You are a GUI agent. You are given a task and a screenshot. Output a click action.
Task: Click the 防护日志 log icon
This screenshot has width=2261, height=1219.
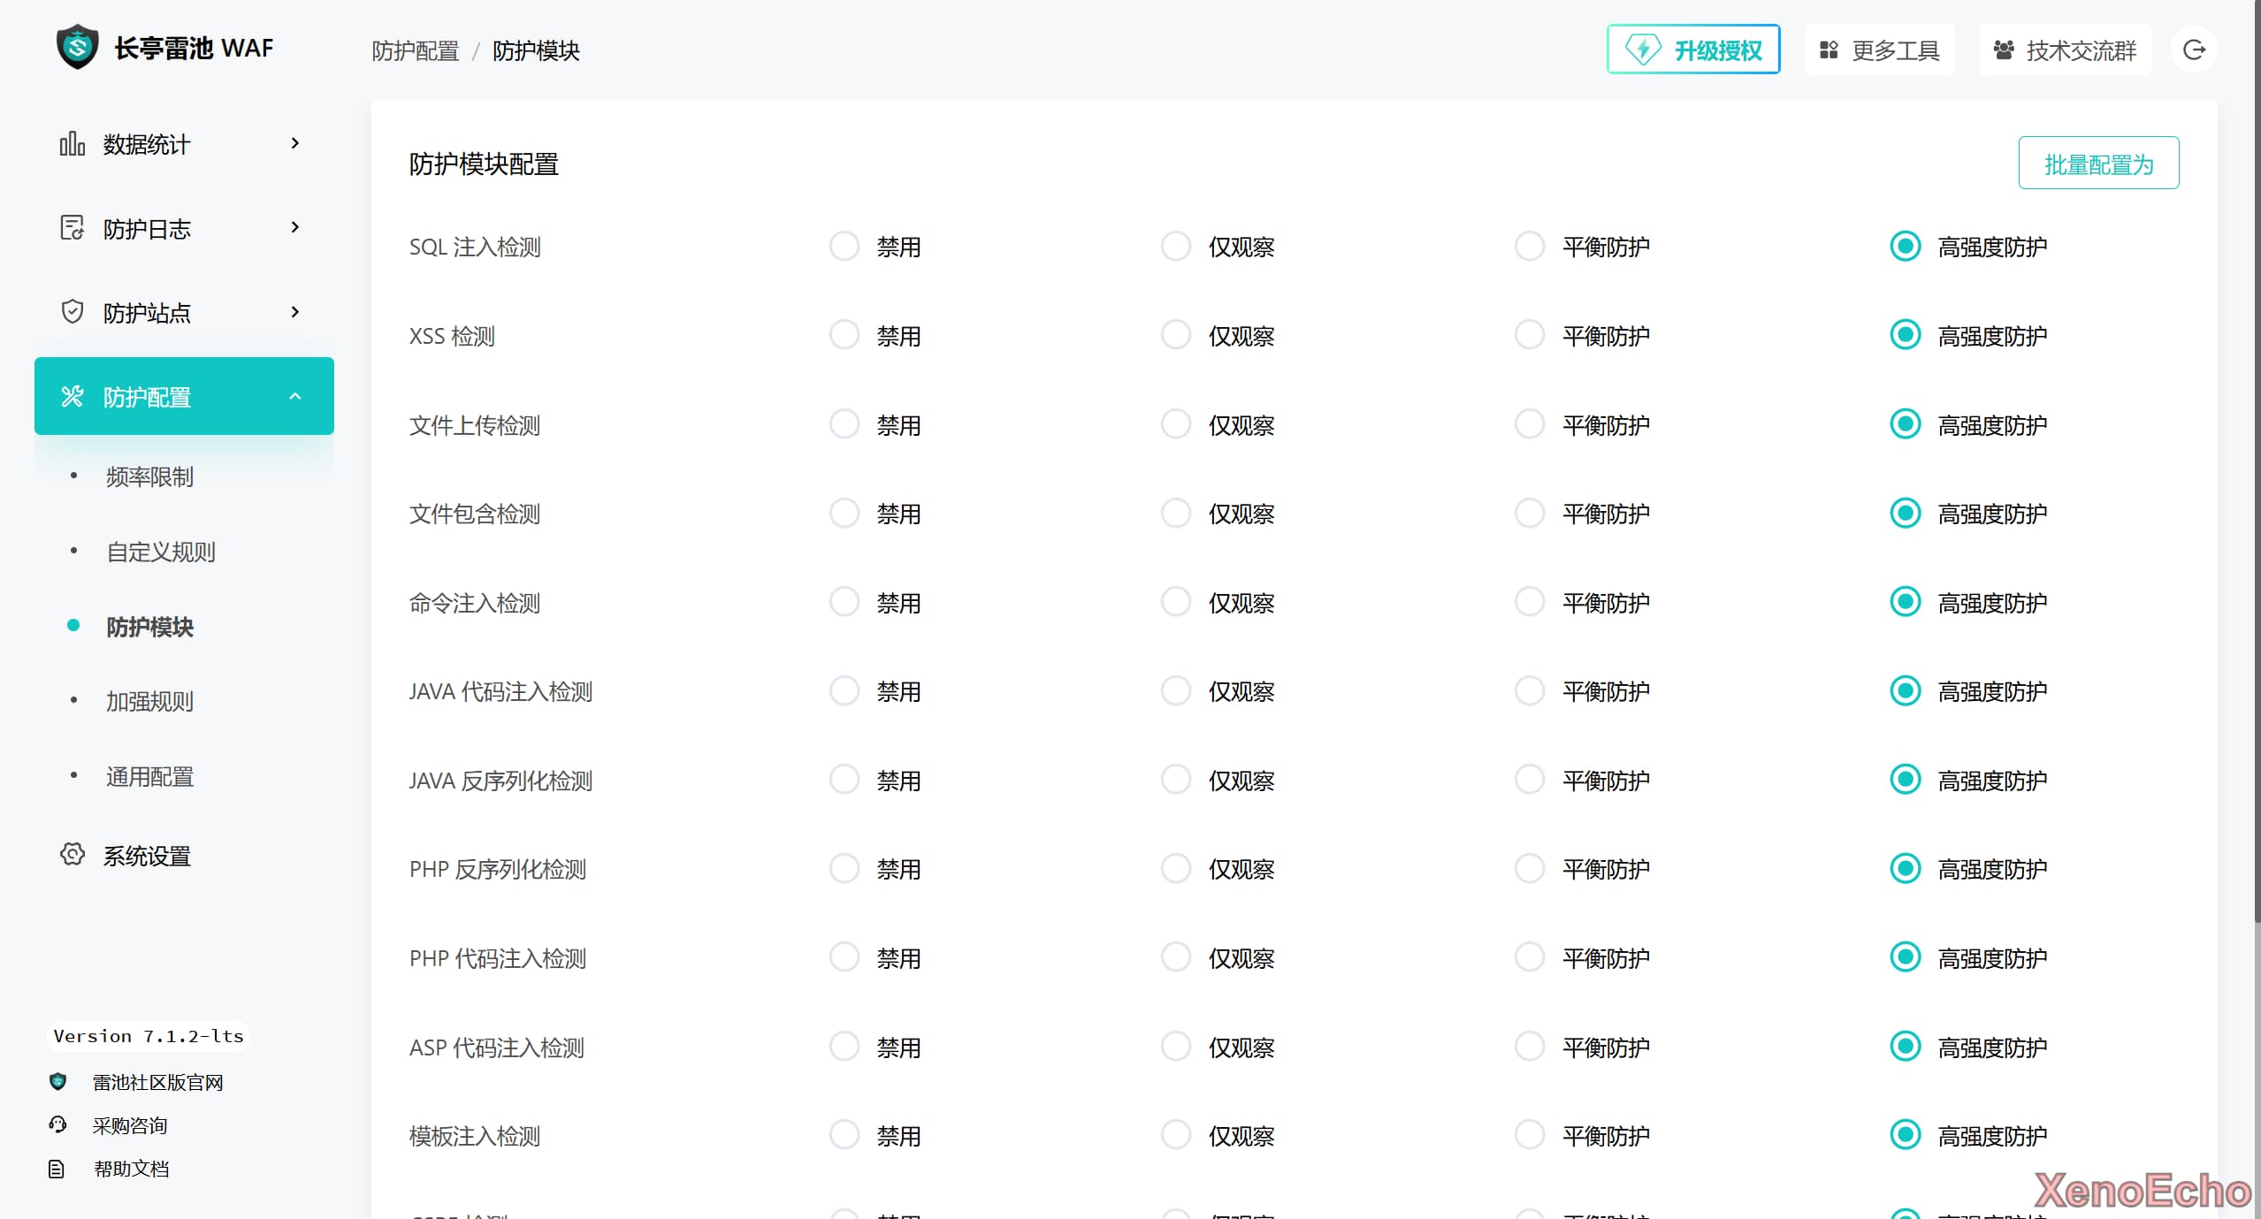coord(72,228)
